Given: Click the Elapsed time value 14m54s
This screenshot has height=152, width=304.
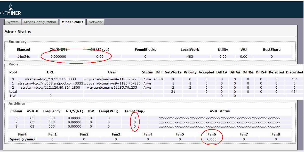Looking at the screenshot, I should [x=23, y=56].
